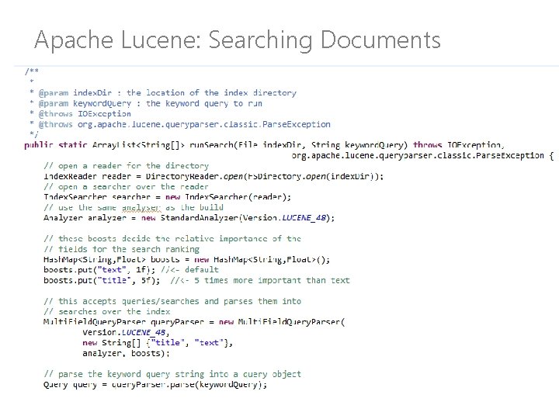The image size is (559, 419).
Task: Click the 'public static ArrayList<String[]> runSearch' method signature
Action: [x=264, y=145]
